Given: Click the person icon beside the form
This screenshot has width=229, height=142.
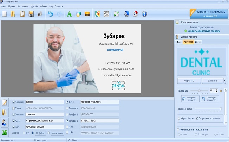Looking at the screenshot, I should (5, 123).
